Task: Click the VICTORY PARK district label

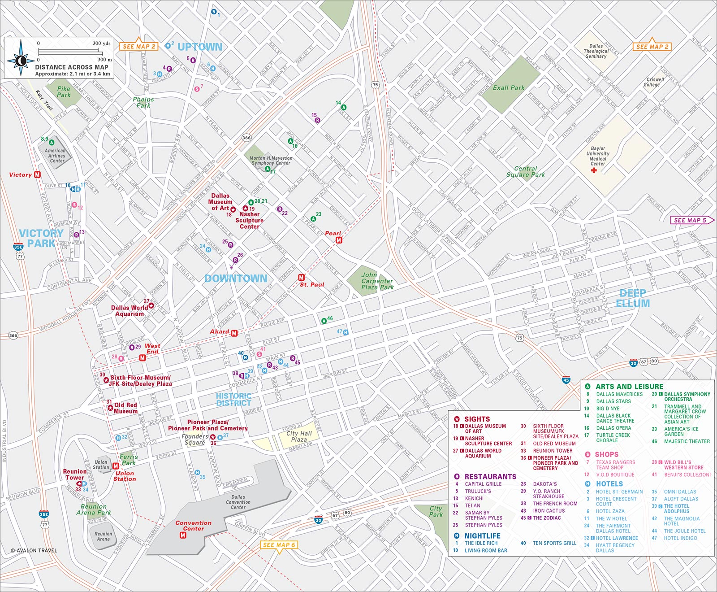Action: [x=41, y=238]
